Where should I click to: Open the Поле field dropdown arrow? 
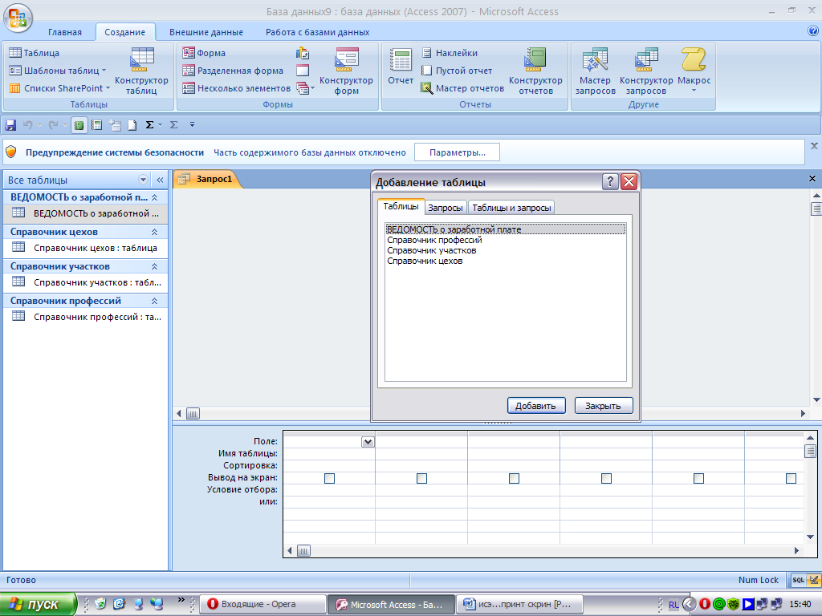point(368,442)
